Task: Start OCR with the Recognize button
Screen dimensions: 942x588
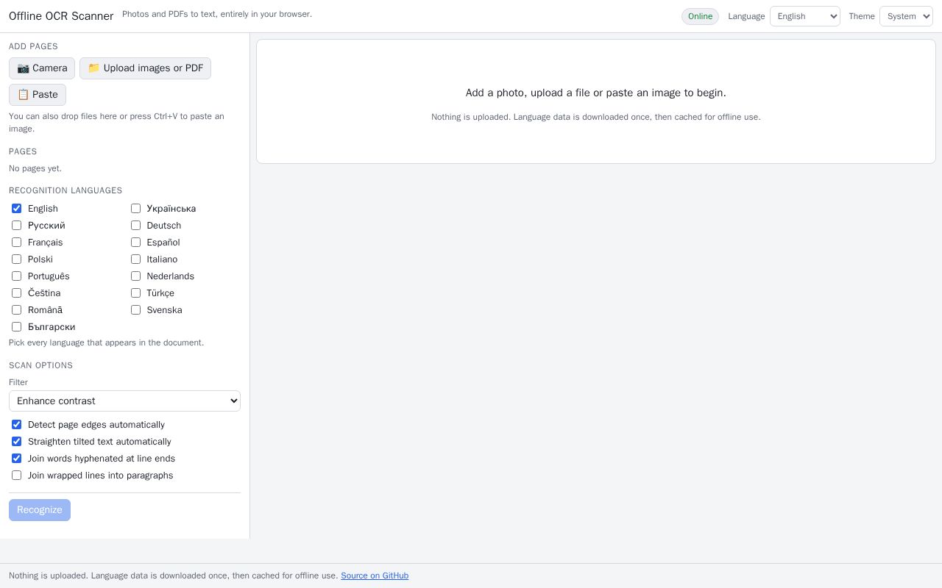Action: pos(40,510)
